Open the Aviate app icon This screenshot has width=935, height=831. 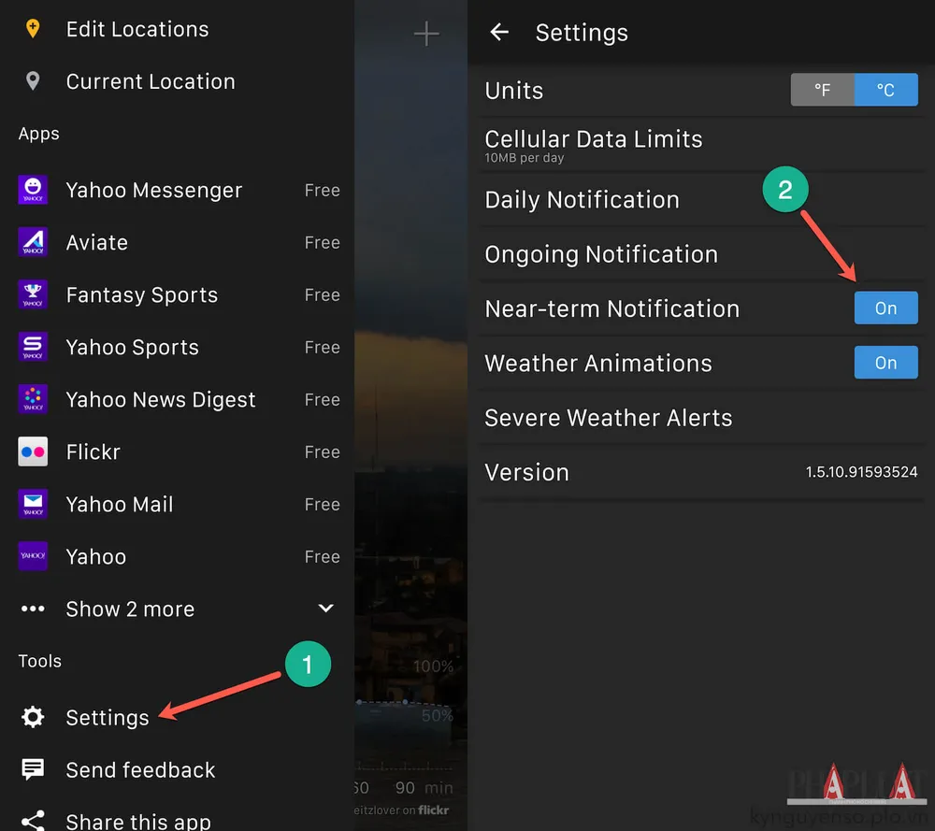coord(33,243)
